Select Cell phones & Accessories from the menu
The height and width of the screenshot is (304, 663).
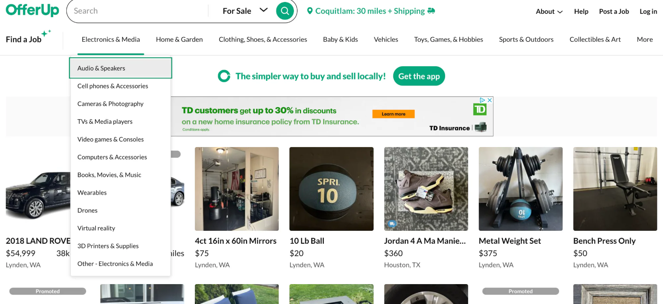point(113,86)
